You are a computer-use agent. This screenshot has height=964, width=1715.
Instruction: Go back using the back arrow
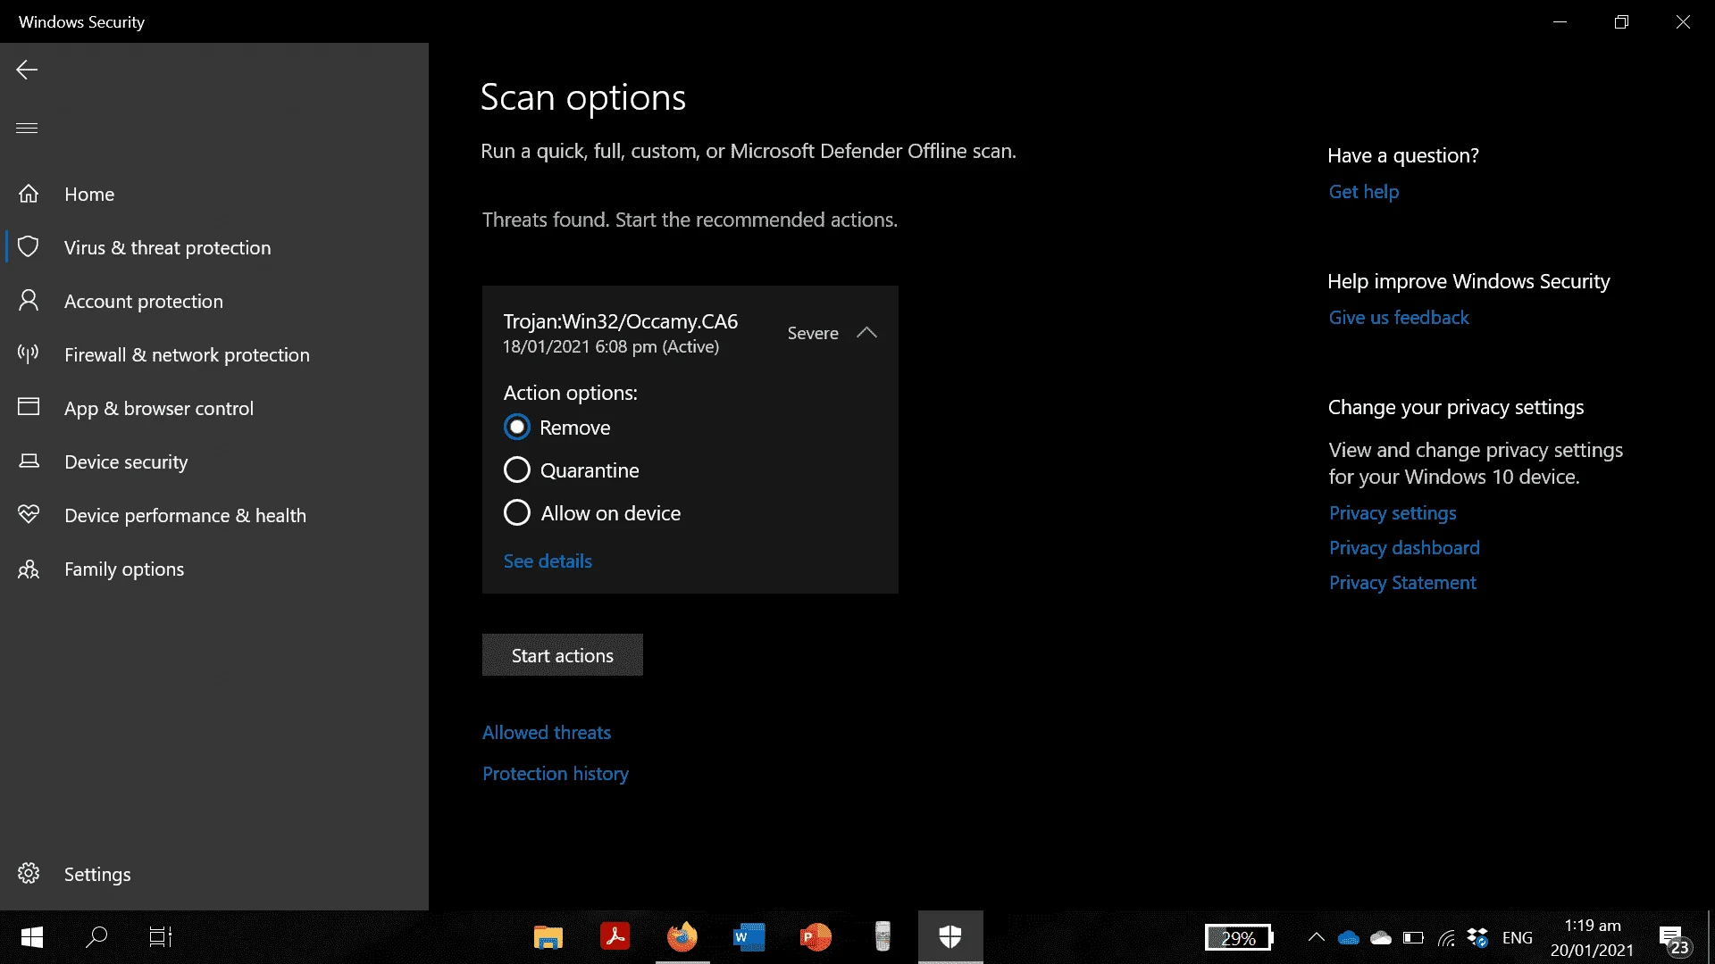(x=27, y=70)
